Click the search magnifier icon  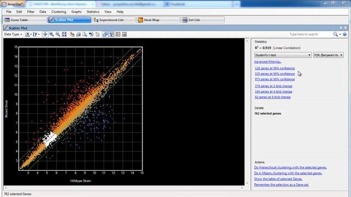point(335,34)
